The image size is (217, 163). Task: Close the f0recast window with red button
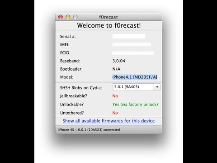click(61, 17)
